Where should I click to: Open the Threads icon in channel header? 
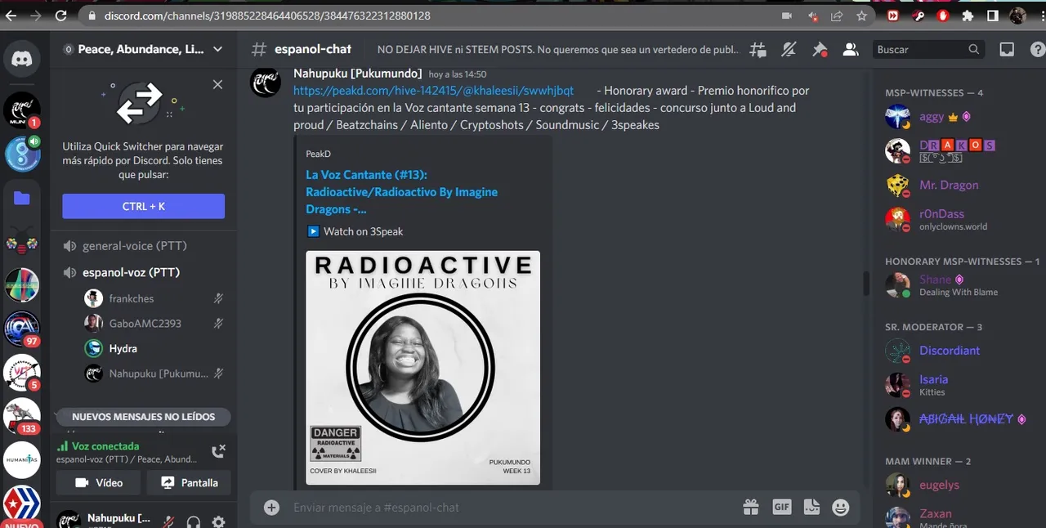(758, 50)
